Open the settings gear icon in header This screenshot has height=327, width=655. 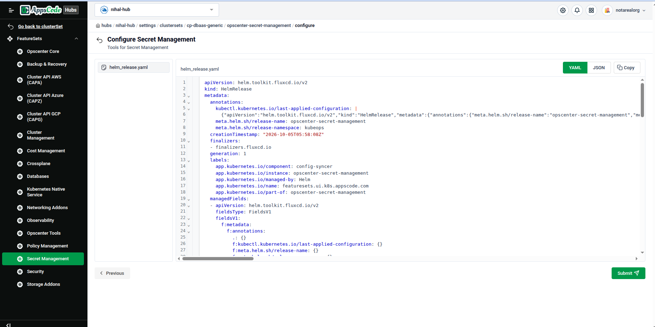point(563,10)
